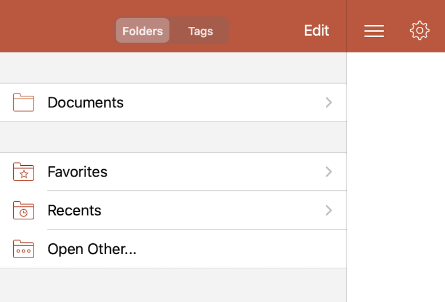Switch to the Folders segment

tap(143, 31)
